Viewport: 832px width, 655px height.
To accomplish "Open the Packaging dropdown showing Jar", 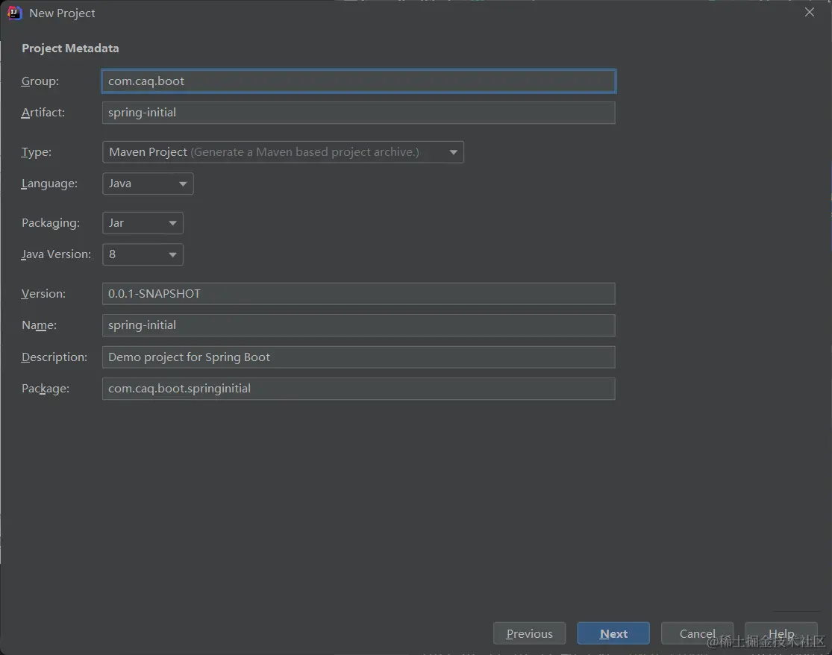I will (x=143, y=223).
